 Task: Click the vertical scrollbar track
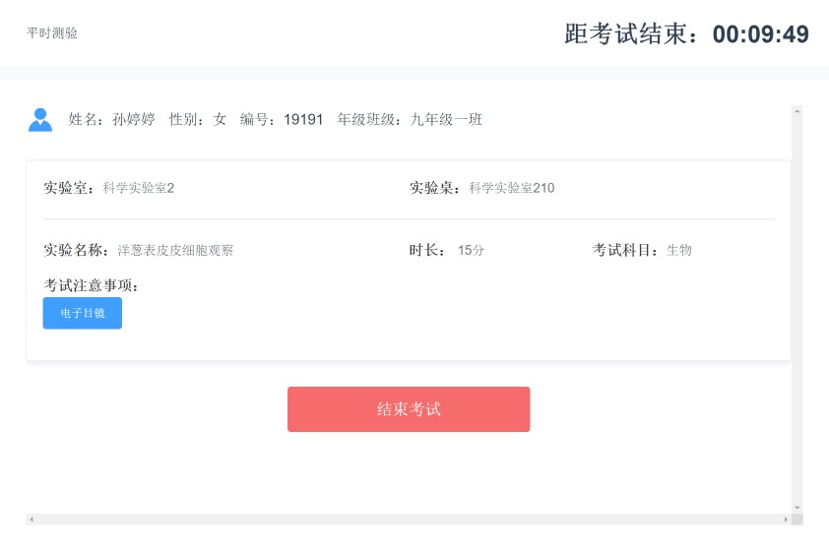coord(797,310)
